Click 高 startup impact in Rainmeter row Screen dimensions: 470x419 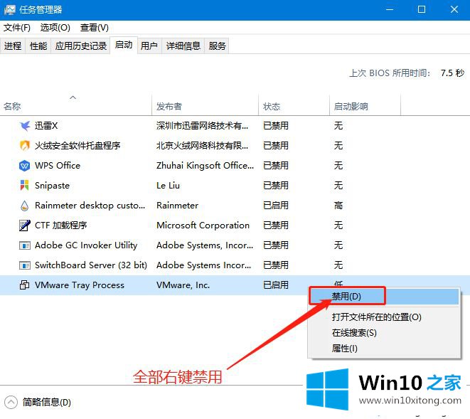point(338,206)
